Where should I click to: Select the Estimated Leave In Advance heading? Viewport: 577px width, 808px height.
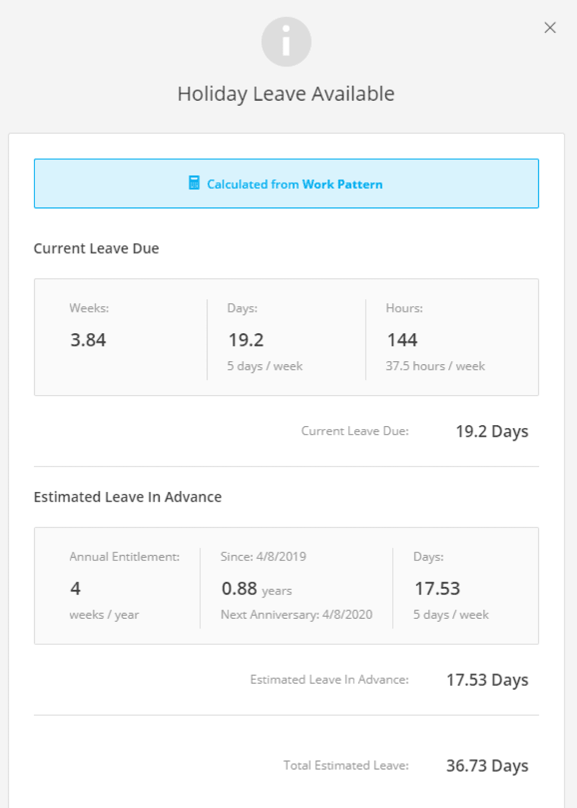tap(127, 497)
